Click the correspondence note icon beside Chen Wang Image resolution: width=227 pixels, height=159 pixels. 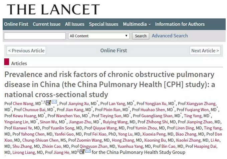pos(48,103)
